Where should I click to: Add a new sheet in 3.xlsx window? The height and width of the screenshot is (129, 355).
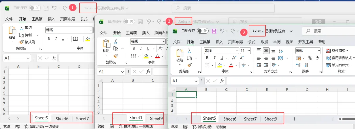(x=294, y=119)
